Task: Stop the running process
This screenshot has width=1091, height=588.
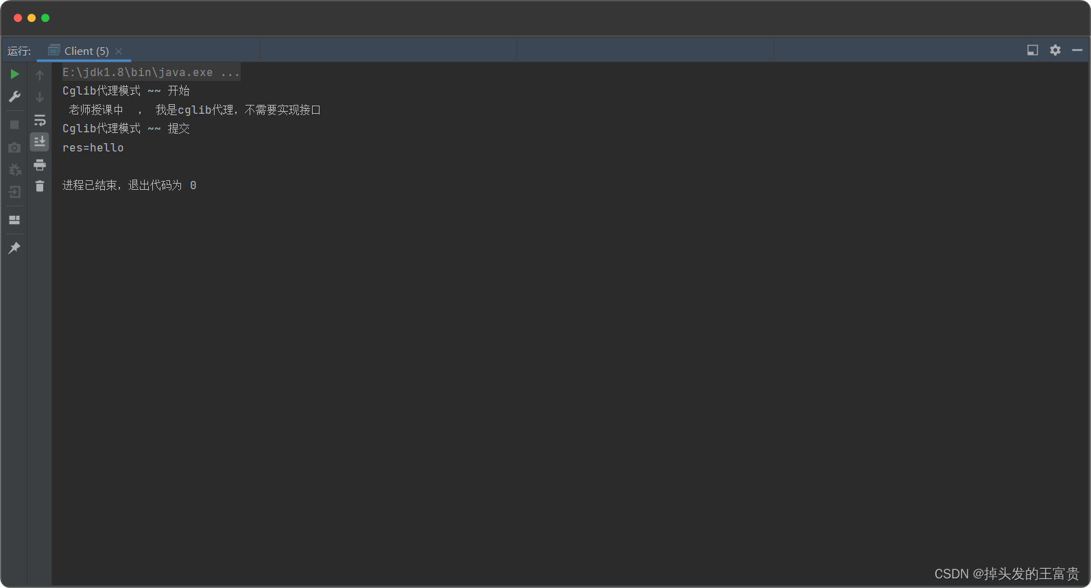Action: 14,125
